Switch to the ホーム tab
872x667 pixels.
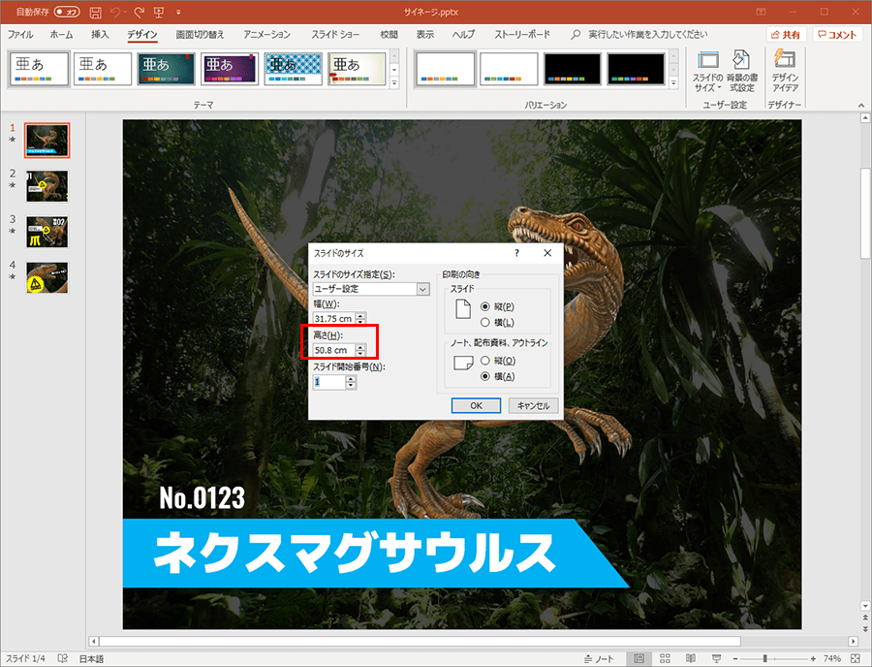tap(61, 35)
